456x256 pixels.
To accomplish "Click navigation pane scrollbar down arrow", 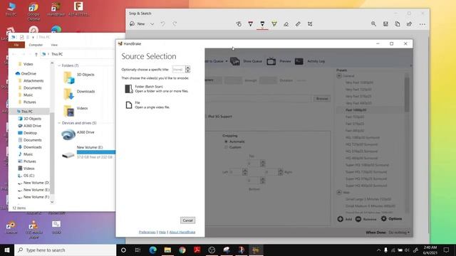I will 52,202.
